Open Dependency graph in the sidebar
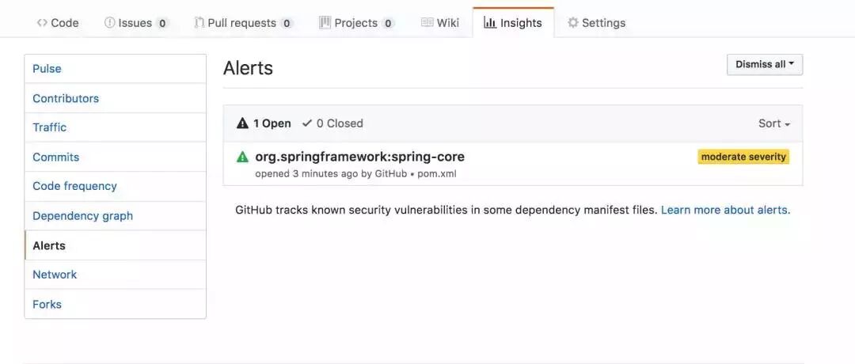The width and height of the screenshot is (855, 364). [x=115, y=216]
